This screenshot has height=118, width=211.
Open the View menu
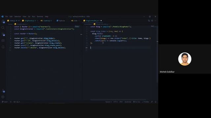[24, 17]
